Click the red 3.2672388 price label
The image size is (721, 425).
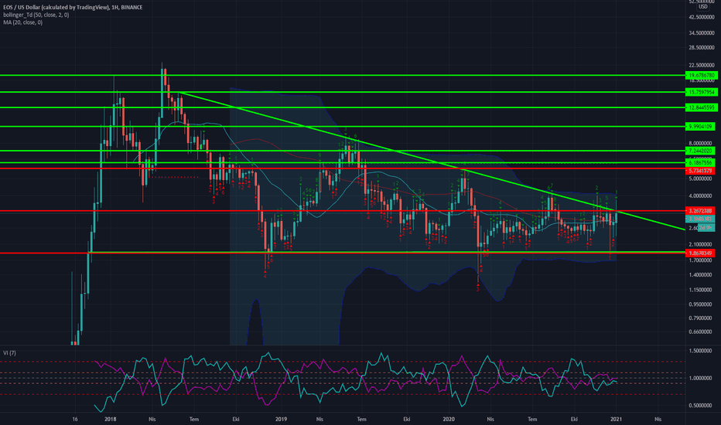[x=700, y=211]
